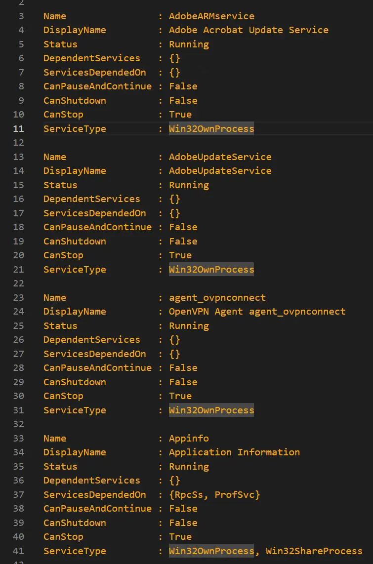Click agent_ovpnconnect name value on line 23
The image size is (373, 564).
click(217, 298)
